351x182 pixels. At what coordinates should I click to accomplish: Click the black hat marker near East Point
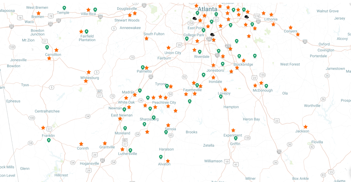pyautogui.click(x=195, y=18)
